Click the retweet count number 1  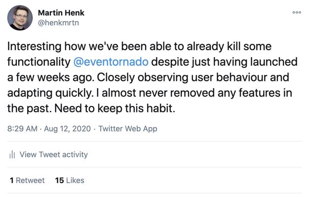click(11, 180)
